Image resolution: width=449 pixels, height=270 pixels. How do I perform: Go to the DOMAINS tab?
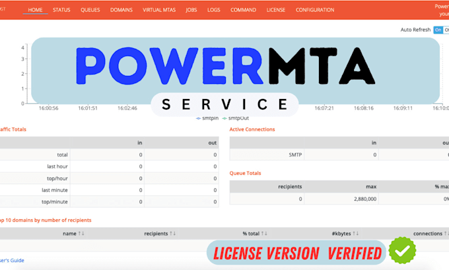point(121,10)
